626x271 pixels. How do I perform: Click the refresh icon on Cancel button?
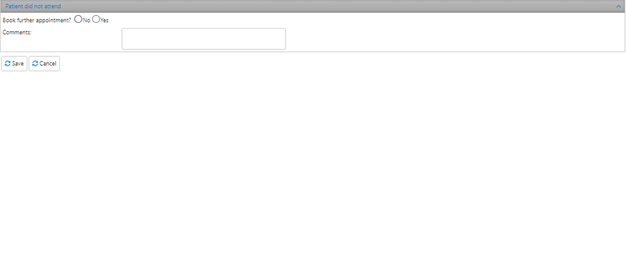(x=35, y=64)
